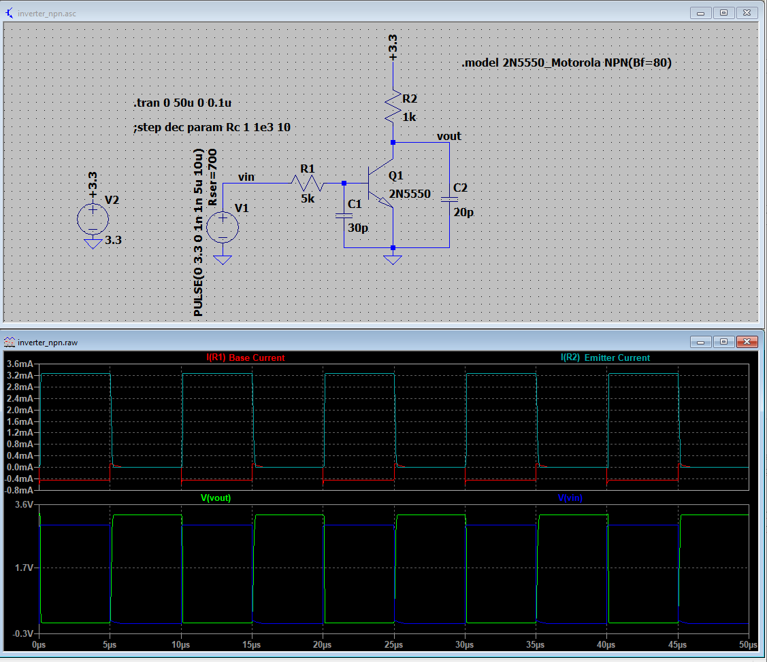Click the 25µs time axis label
The image size is (767, 662).
[394, 645]
